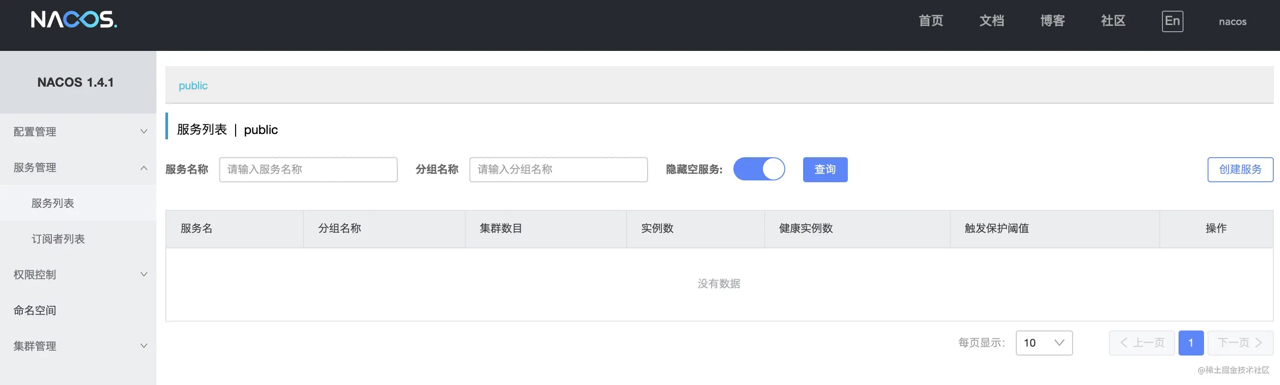This screenshot has height=385, width=1280.
Task: Click the 下一页 pagination button
Action: point(1240,343)
